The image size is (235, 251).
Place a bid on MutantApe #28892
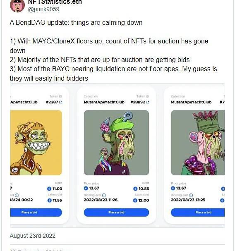[116, 213]
